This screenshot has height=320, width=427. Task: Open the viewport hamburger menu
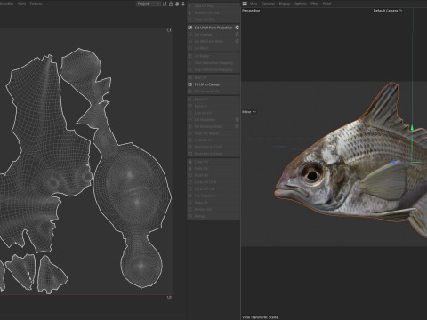click(245, 4)
